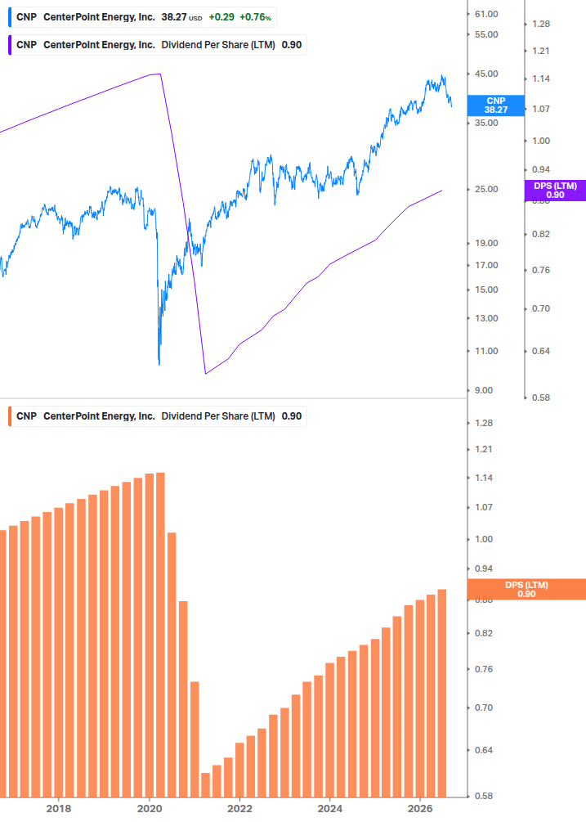
Task: Click the purple Dividend Per Share legend
Action: click(x=158, y=45)
